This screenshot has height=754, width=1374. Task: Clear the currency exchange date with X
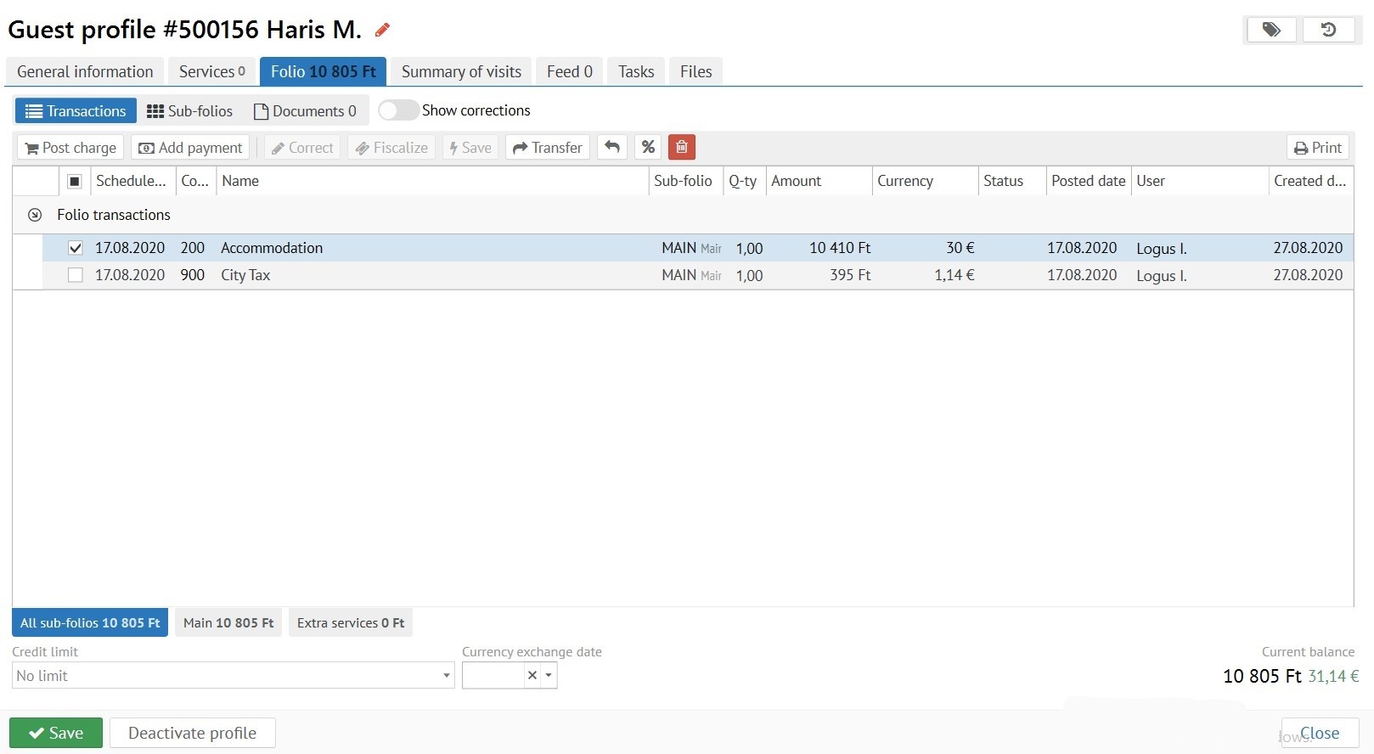coord(532,676)
